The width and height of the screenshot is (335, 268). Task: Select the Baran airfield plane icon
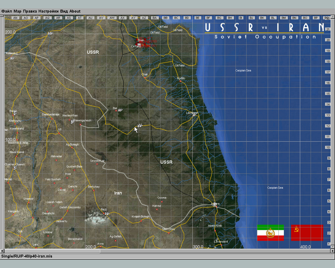(15, 114)
